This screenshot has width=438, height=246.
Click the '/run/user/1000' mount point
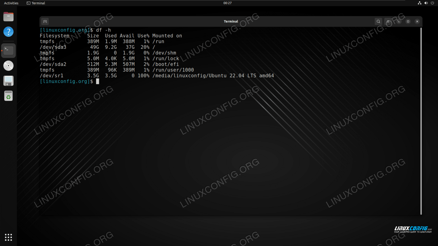173,70
